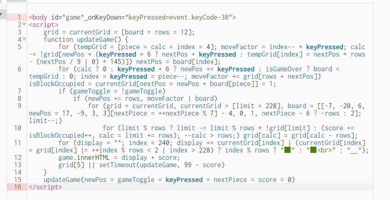Click line number 16 in gutter
This screenshot has width=390, height=200.
(x=18, y=187)
